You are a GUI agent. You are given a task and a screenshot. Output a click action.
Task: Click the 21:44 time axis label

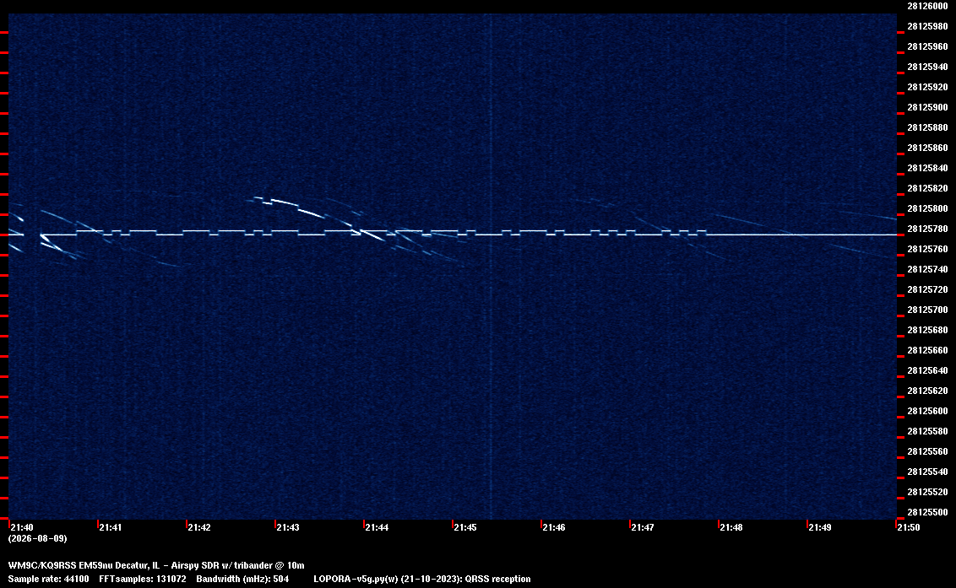coord(377,527)
